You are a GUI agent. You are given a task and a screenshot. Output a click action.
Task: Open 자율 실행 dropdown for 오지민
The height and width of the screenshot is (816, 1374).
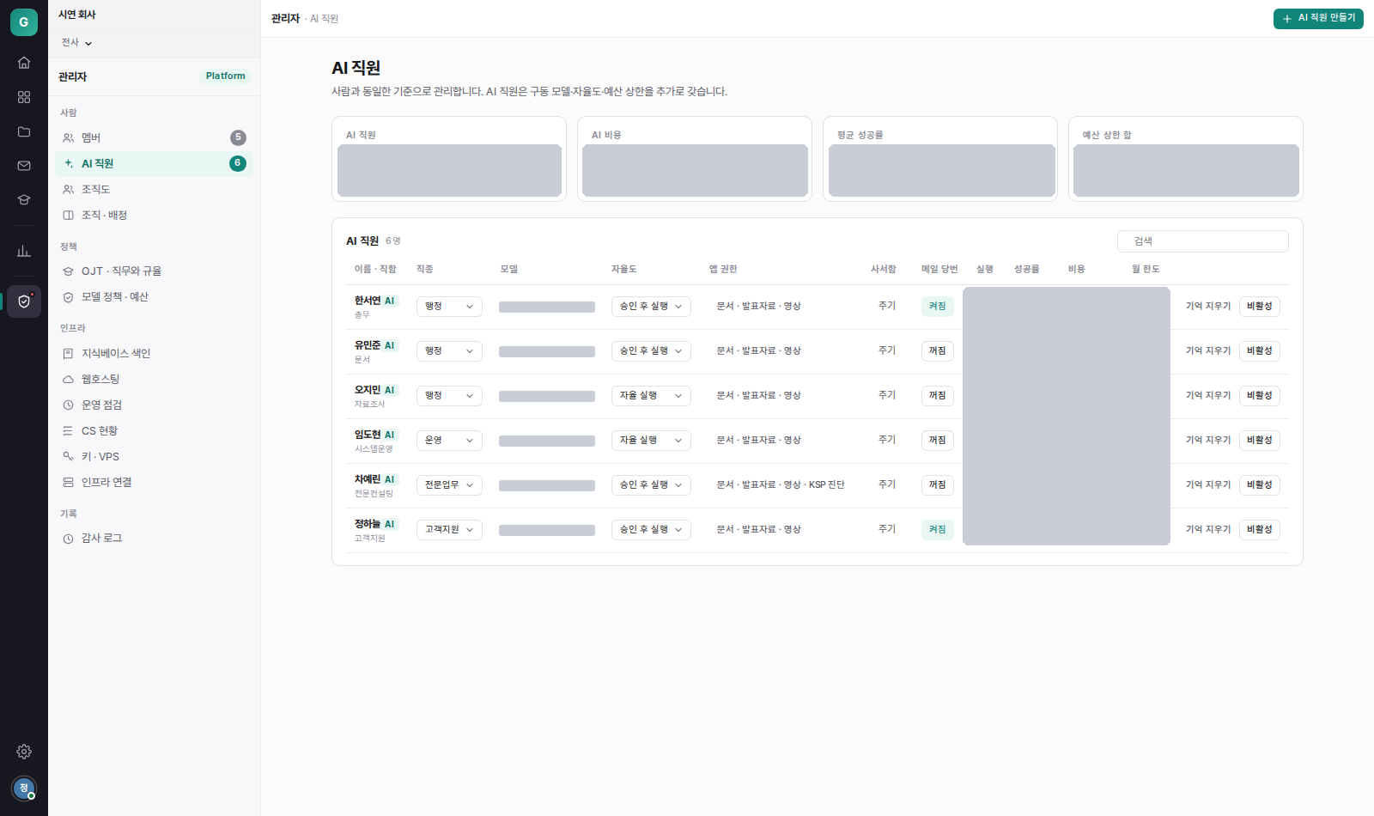[x=651, y=395]
